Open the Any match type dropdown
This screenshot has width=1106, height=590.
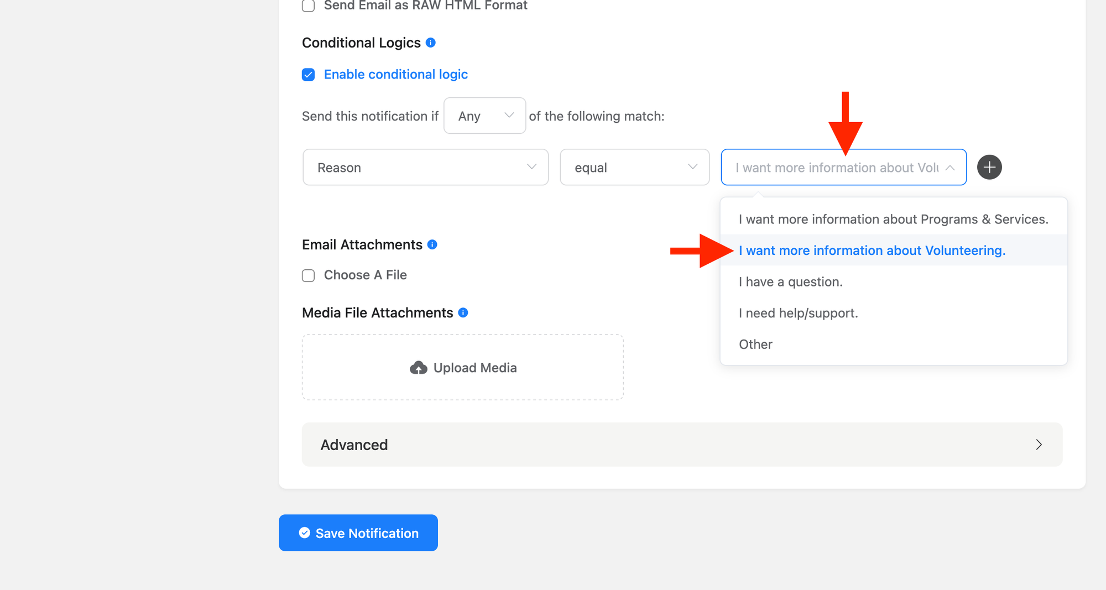(484, 116)
